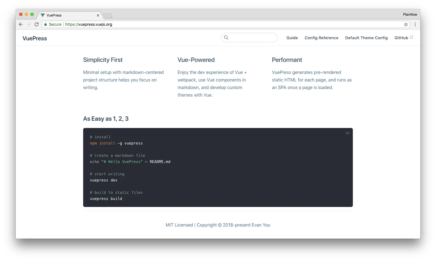The width and height of the screenshot is (436, 261).
Task: Click the green fullscreen window button
Action: (x=32, y=14)
